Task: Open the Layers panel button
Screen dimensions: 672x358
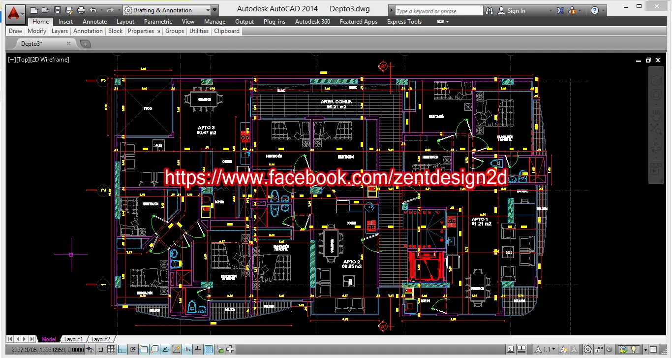Action: tap(60, 31)
